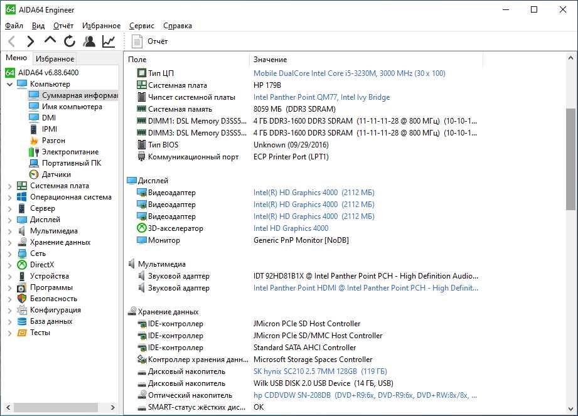Expand the Системная плата tree node
Screen dimensions: 578x416
coord(10,186)
